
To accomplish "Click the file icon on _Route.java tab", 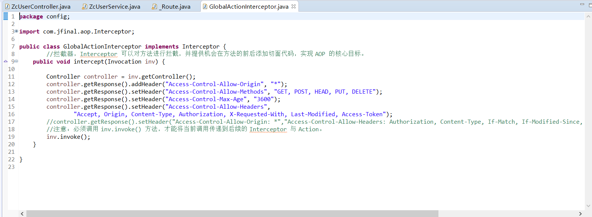I will [155, 6].
